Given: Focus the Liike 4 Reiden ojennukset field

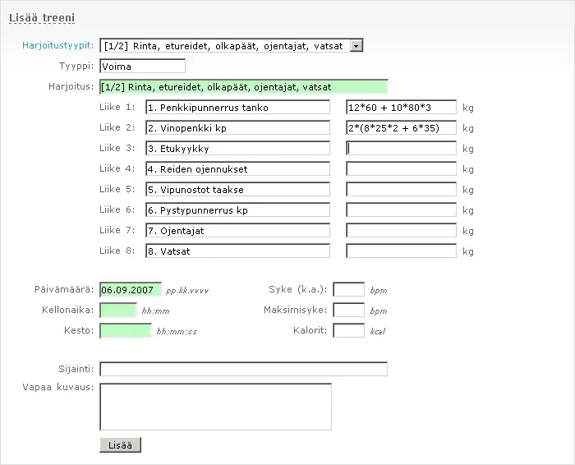Looking at the screenshot, I should pyautogui.click(x=237, y=169).
